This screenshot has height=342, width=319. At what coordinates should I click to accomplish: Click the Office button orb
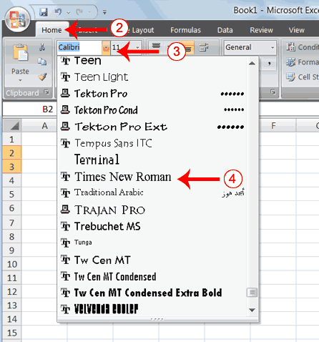point(17,19)
